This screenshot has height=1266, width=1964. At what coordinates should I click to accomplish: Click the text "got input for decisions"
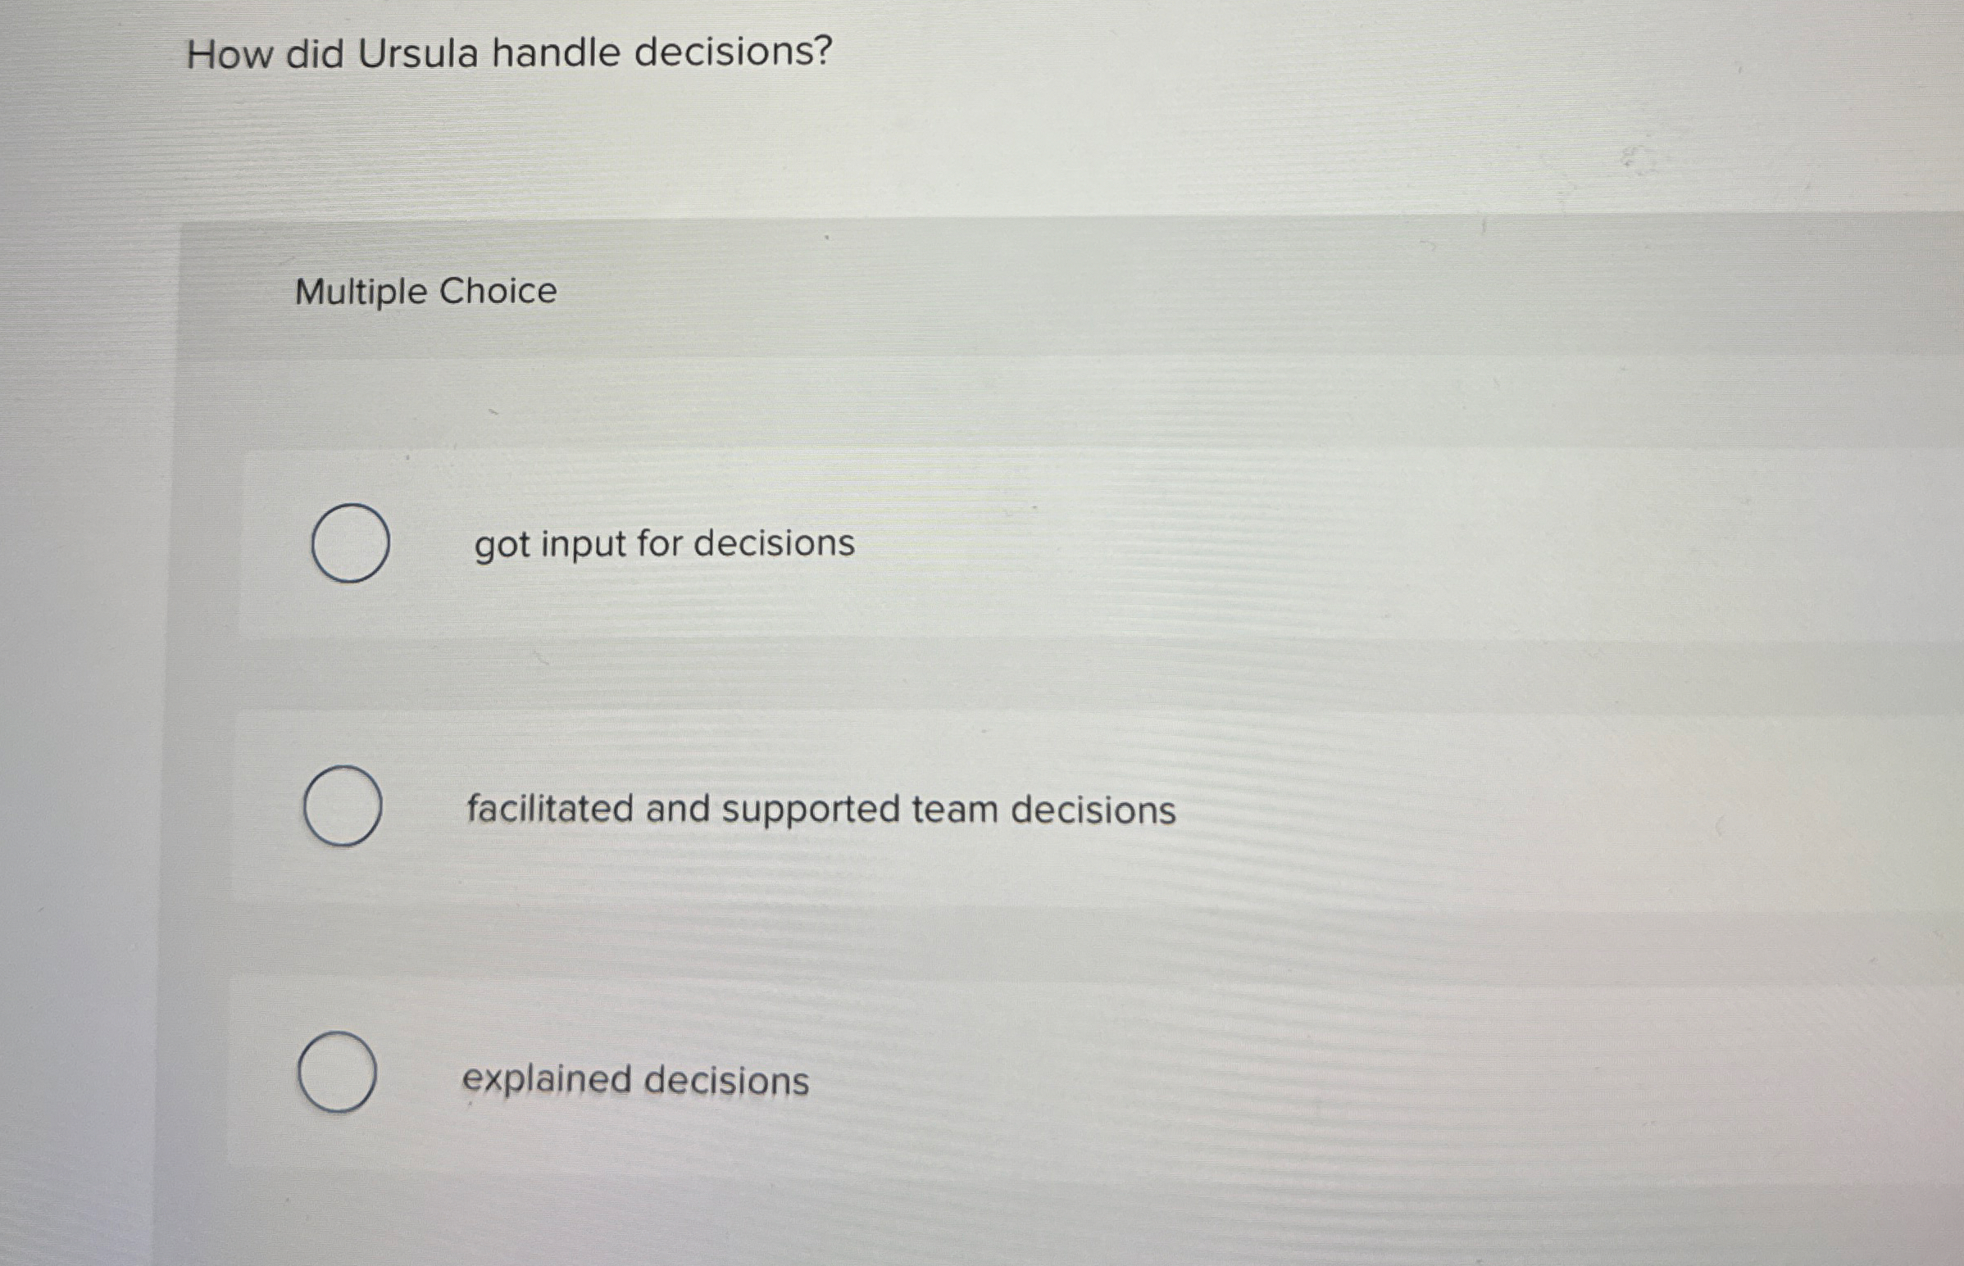[x=663, y=542]
